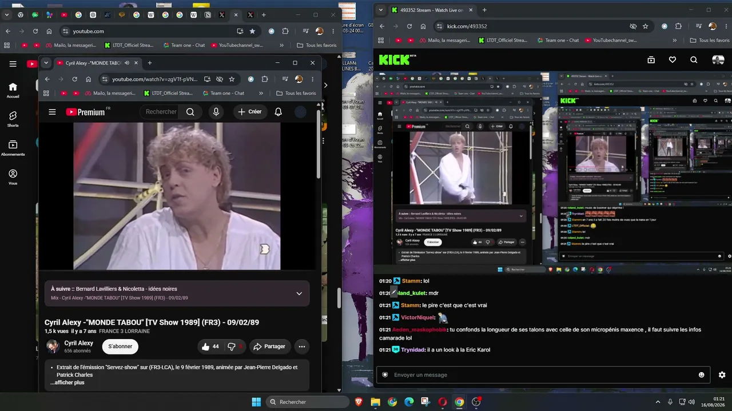Open Kick chat settings gear
Viewport: 732px width, 411px height.
click(722, 374)
